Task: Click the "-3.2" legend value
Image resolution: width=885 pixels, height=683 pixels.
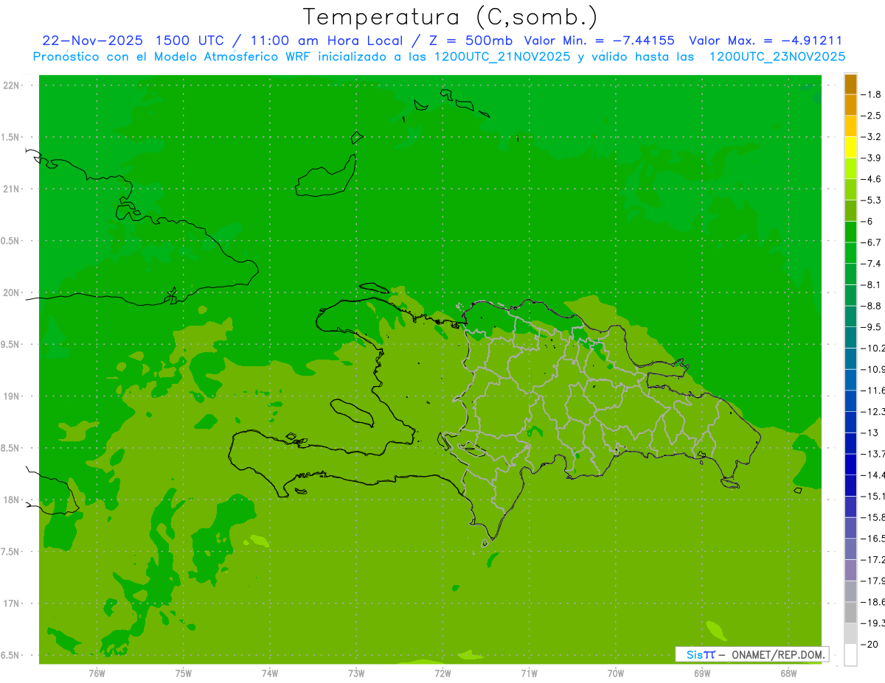Action: [x=872, y=137]
